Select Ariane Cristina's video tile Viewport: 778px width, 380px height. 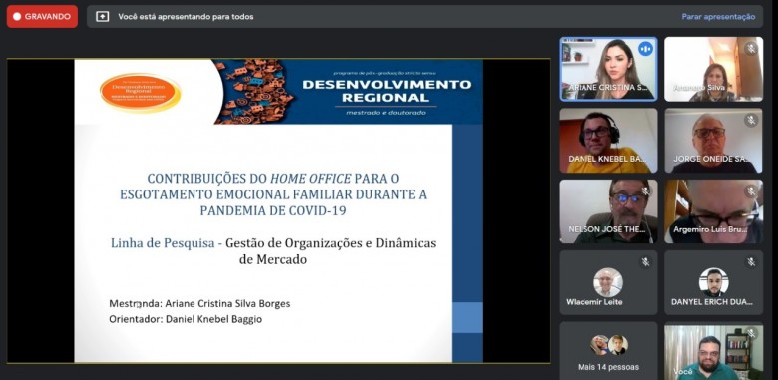point(608,69)
